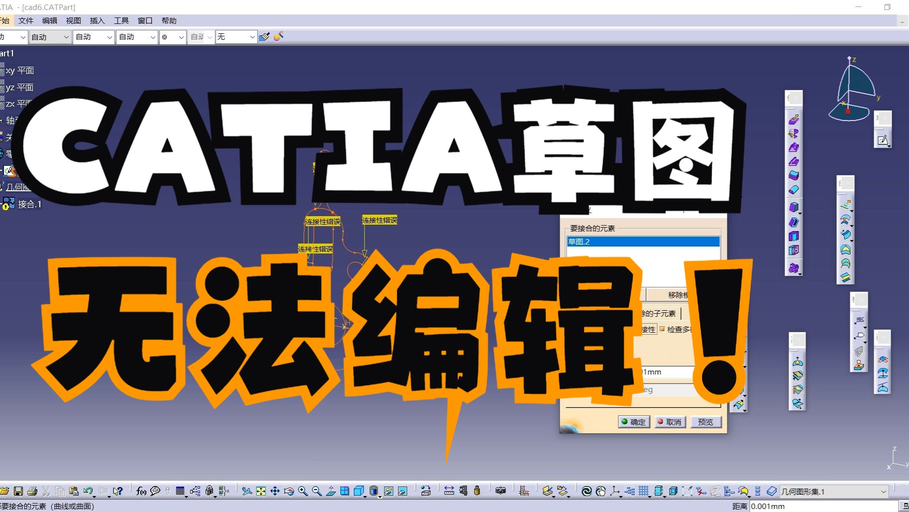Click the Fly Mode airplane icon
This screenshot has height=512, width=909.
click(x=247, y=491)
